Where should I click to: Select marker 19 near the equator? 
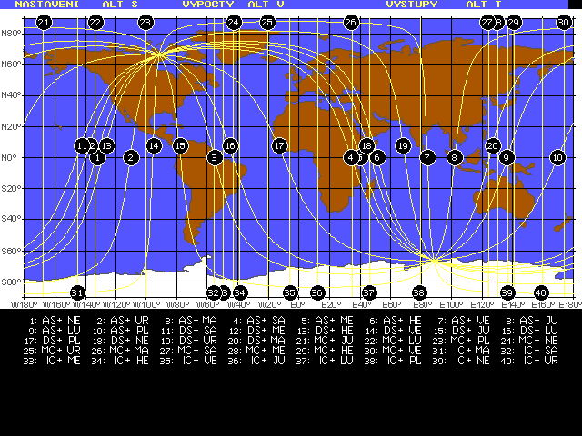pos(404,145)
